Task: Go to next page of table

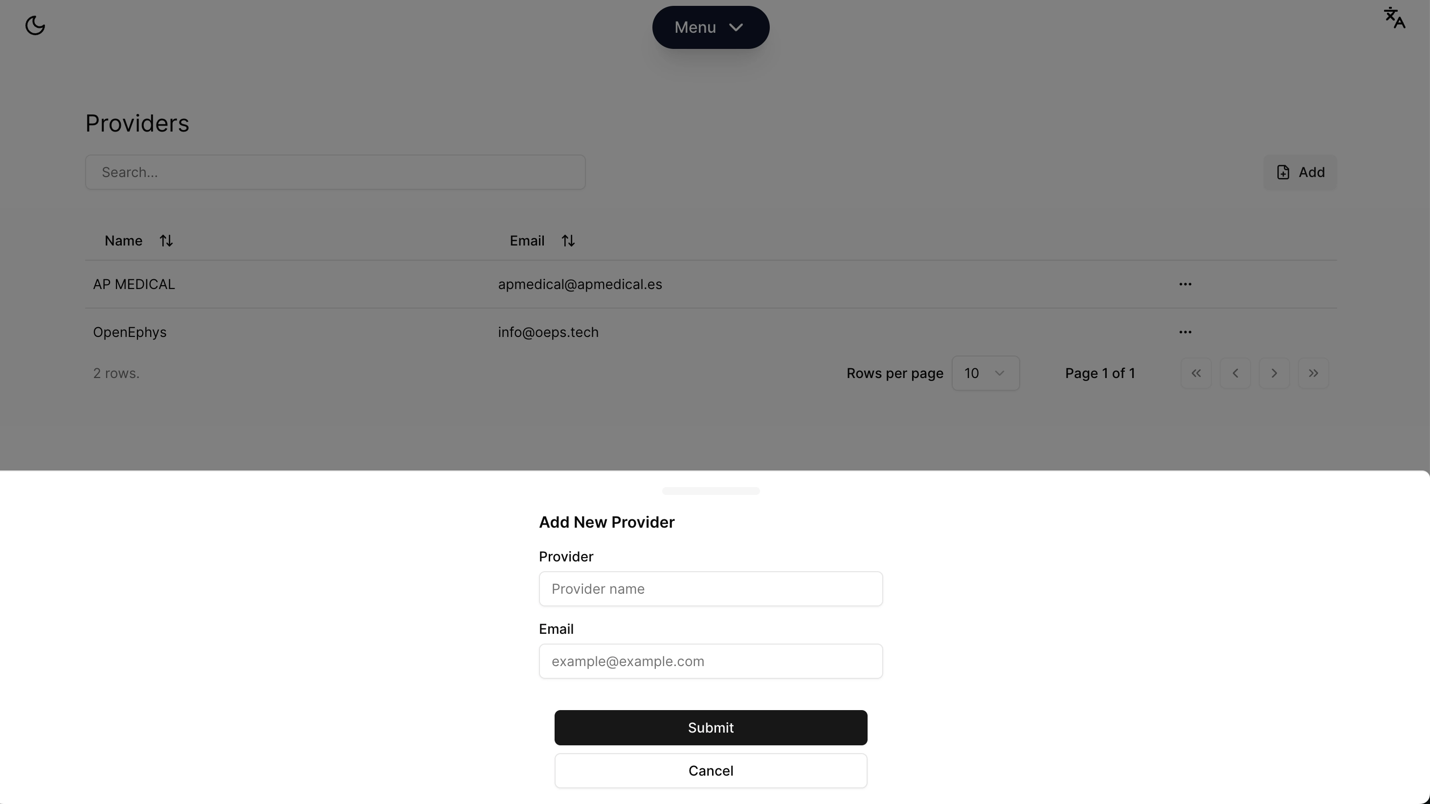Action: tap(1274, 373)
